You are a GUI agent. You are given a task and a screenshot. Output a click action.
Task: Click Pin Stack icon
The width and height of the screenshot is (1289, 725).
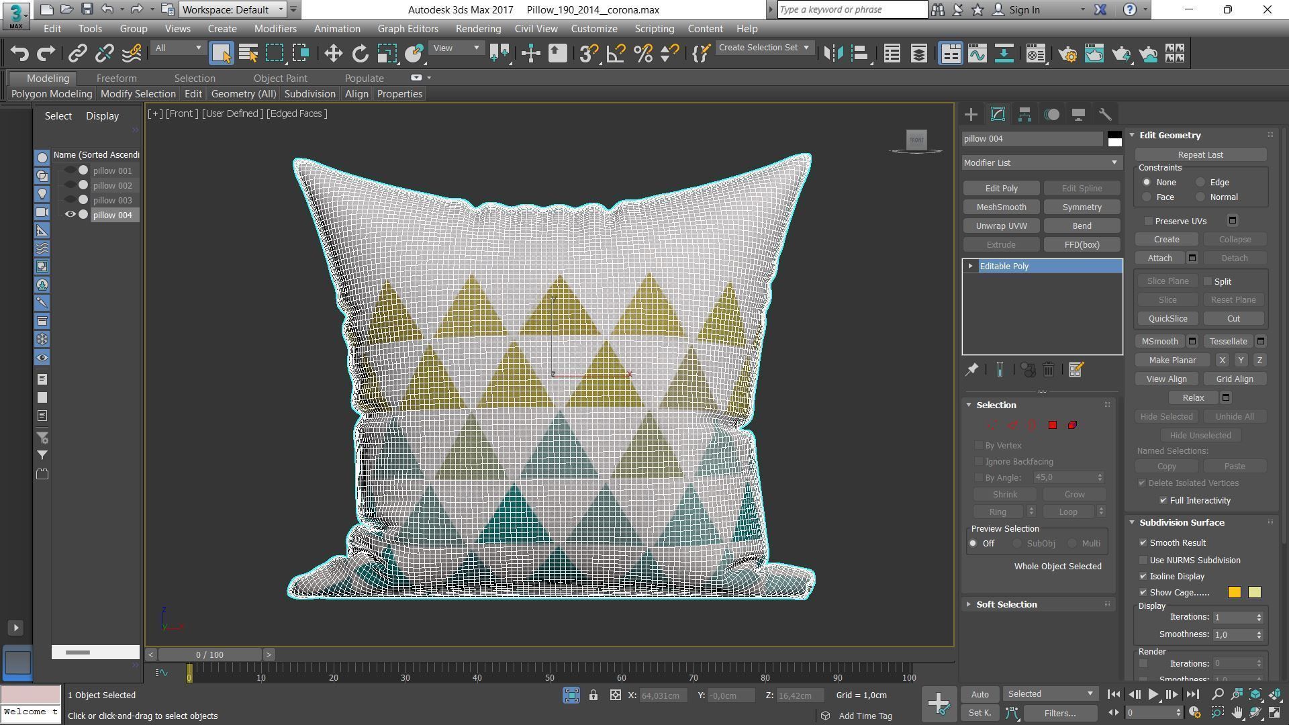[x=971, y=370]
